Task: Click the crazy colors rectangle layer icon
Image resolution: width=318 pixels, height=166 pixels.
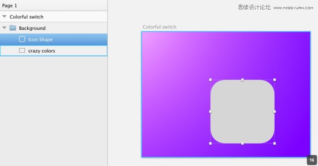Action: coord(22,50)
